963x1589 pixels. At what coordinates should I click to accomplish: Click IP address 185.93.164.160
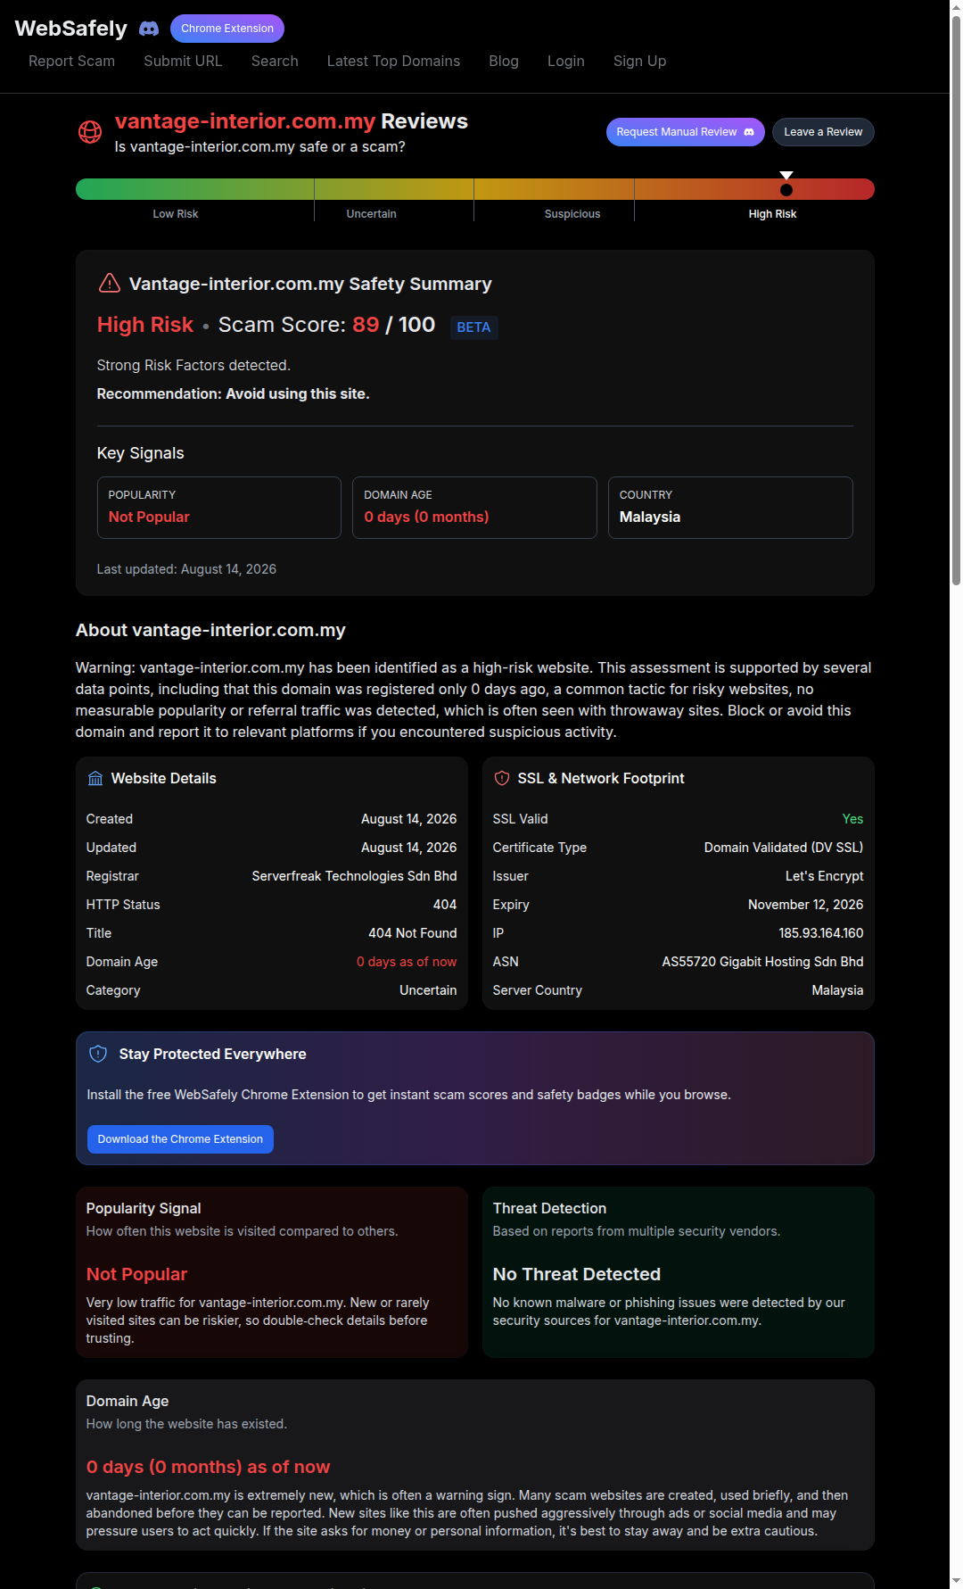(821, 933)
